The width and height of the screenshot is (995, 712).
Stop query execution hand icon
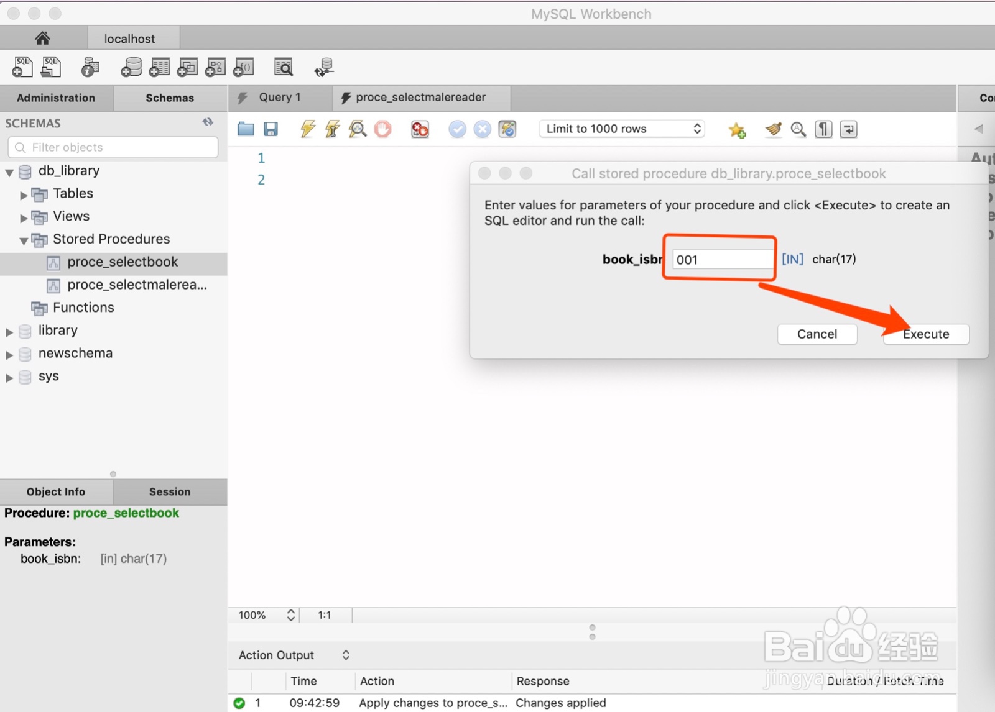382,129
